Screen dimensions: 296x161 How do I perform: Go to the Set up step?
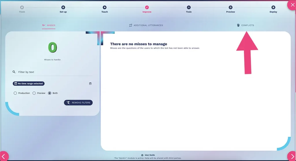tap(63, 9)
